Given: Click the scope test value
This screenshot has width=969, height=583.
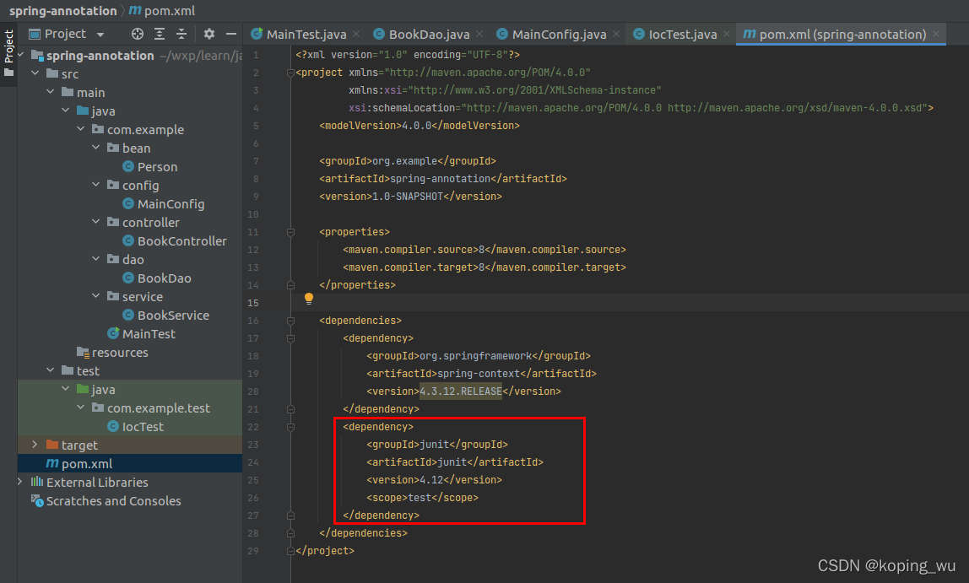Looking at the screenshot, I should pyautogui.click(x=420, y=497).
